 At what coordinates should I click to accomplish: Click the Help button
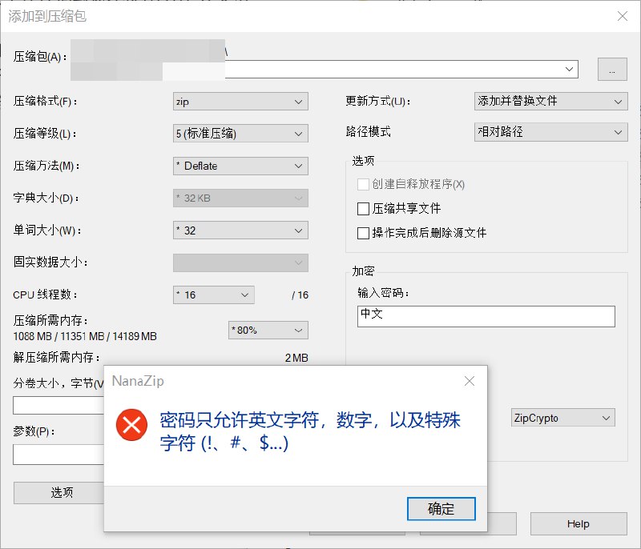tap(579, 524)
